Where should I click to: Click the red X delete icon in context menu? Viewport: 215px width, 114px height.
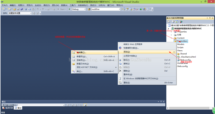(120, 71)
